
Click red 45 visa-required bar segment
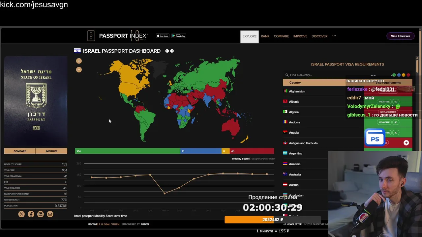252,151
